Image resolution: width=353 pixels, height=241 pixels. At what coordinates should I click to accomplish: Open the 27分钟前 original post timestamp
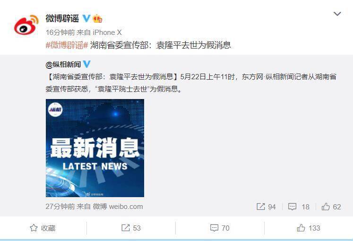(x=60, y=207)
